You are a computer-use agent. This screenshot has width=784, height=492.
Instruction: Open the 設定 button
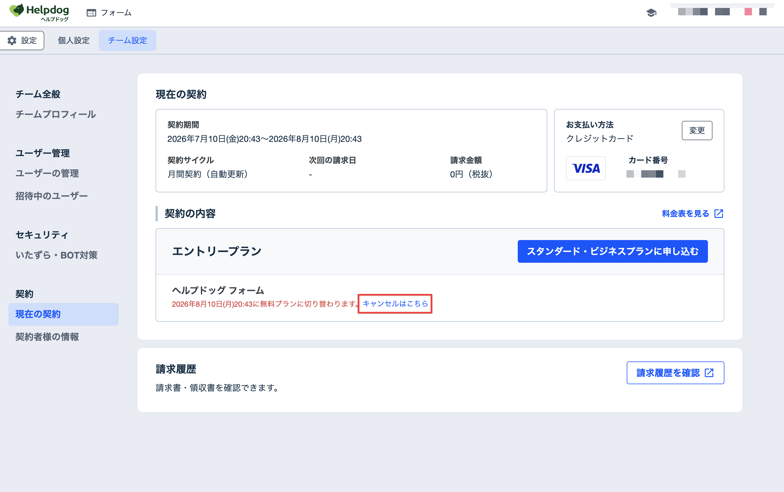tap(22, 40)
